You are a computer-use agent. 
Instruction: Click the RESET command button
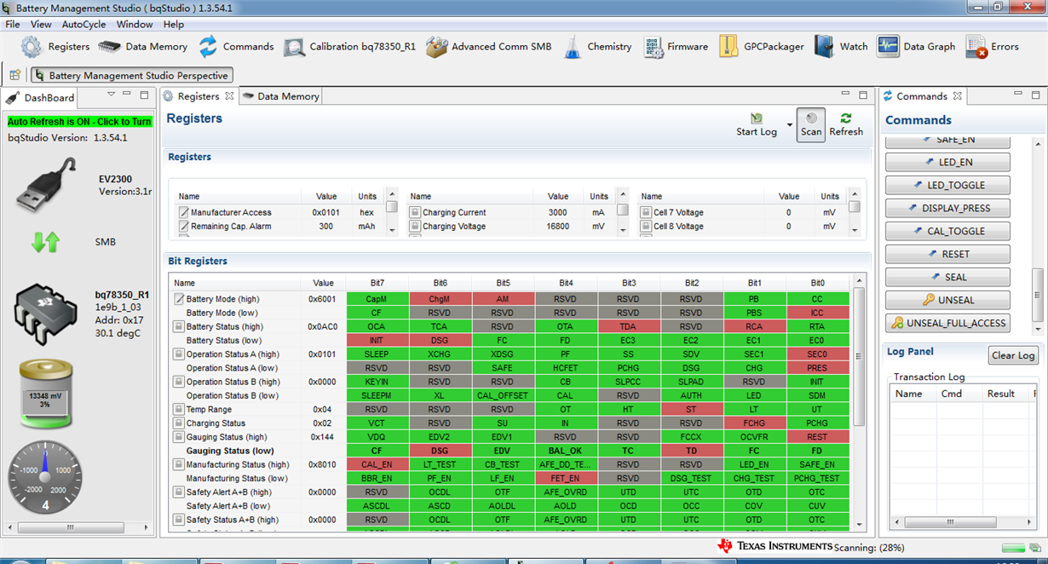pyautogui.click(x=947, y=254)
